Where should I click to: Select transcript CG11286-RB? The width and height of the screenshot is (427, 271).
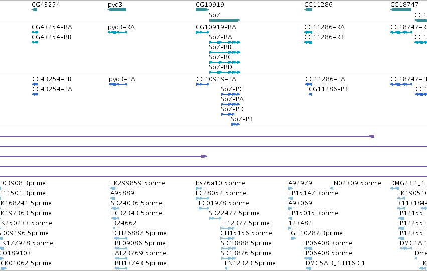(x=308, y=43)
